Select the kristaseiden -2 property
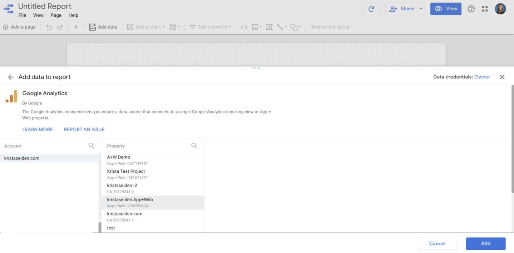 coord(153,188)
